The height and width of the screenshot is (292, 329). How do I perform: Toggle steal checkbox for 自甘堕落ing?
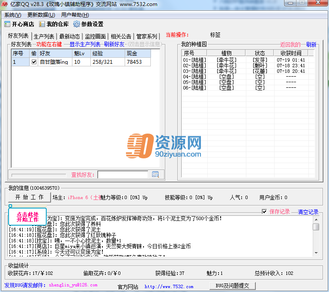coord(34,62)
